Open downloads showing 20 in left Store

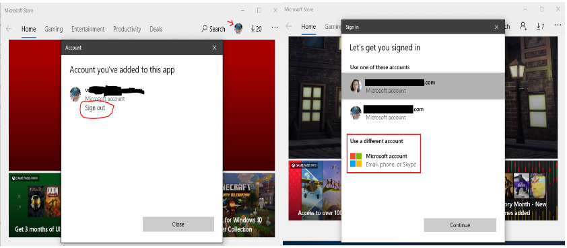(x=256, y=29)
